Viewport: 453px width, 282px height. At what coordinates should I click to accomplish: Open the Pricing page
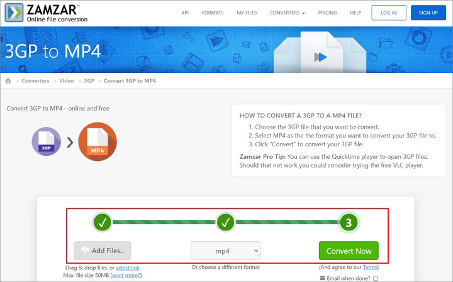327,13
